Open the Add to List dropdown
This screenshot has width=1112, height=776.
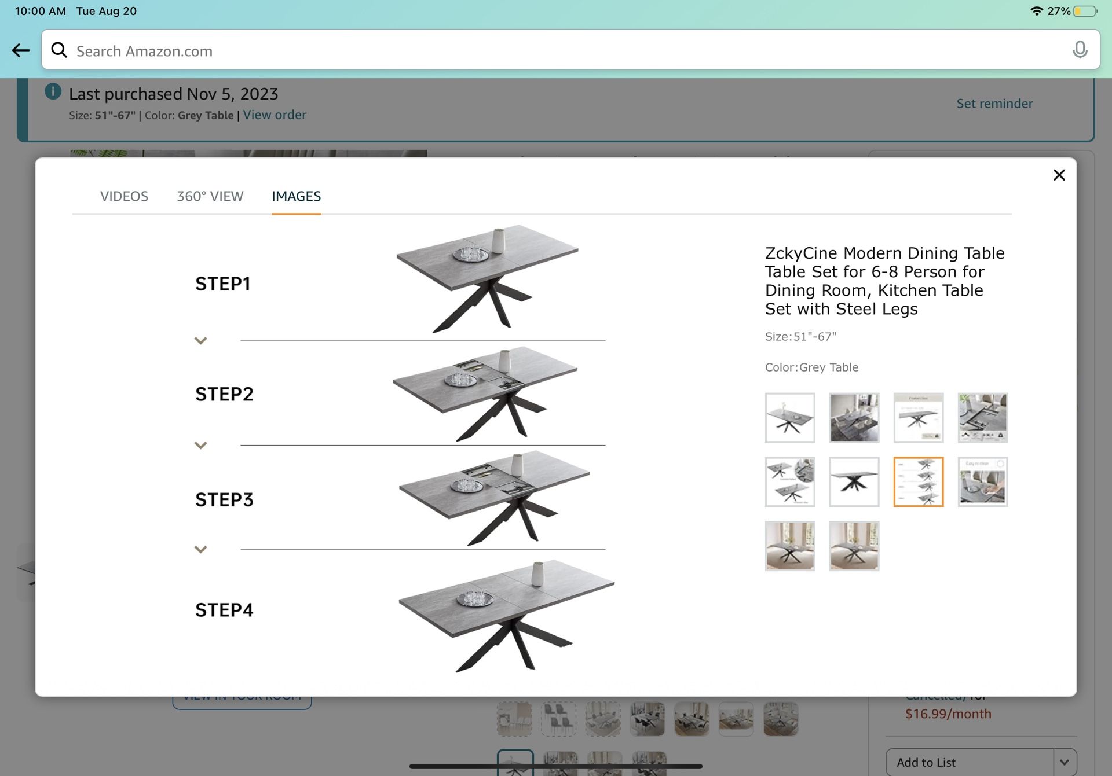pos(1065,761)
